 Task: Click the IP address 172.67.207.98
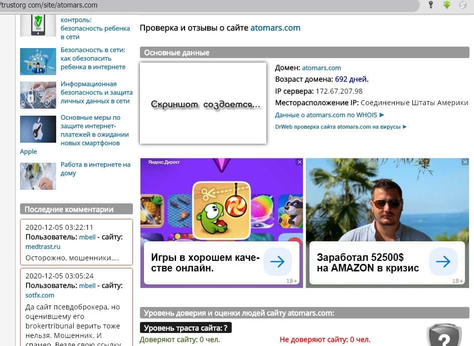pos(339,91)
